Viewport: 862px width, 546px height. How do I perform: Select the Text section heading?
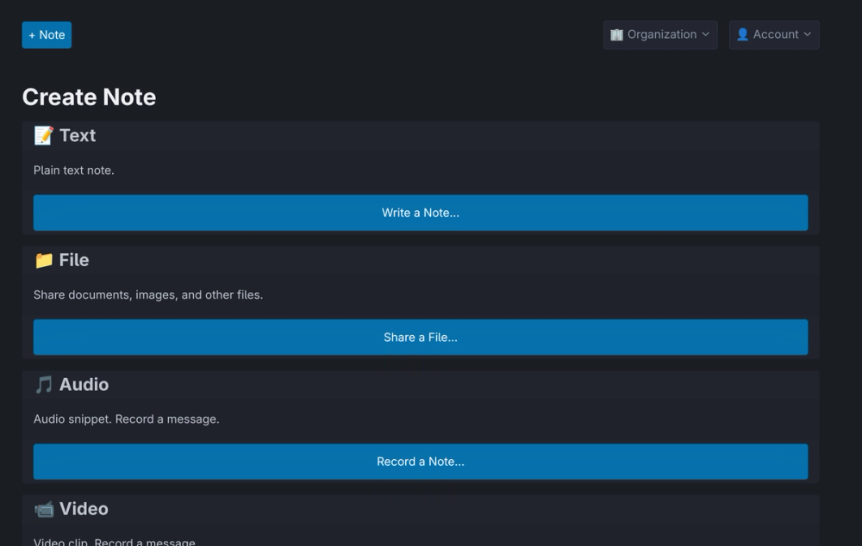pos(78,136)
